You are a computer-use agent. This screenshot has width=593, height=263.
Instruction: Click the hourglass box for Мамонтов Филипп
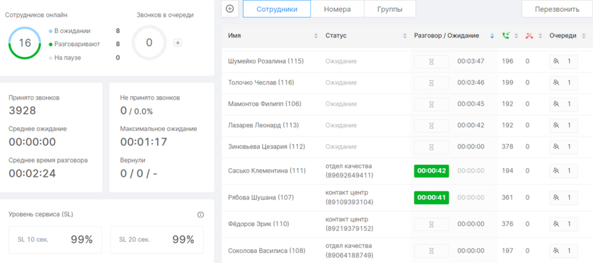[432, 104]
